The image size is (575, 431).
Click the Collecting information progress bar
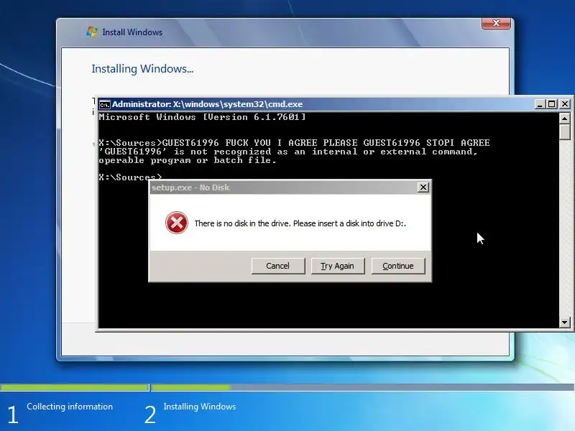[75, 387]
